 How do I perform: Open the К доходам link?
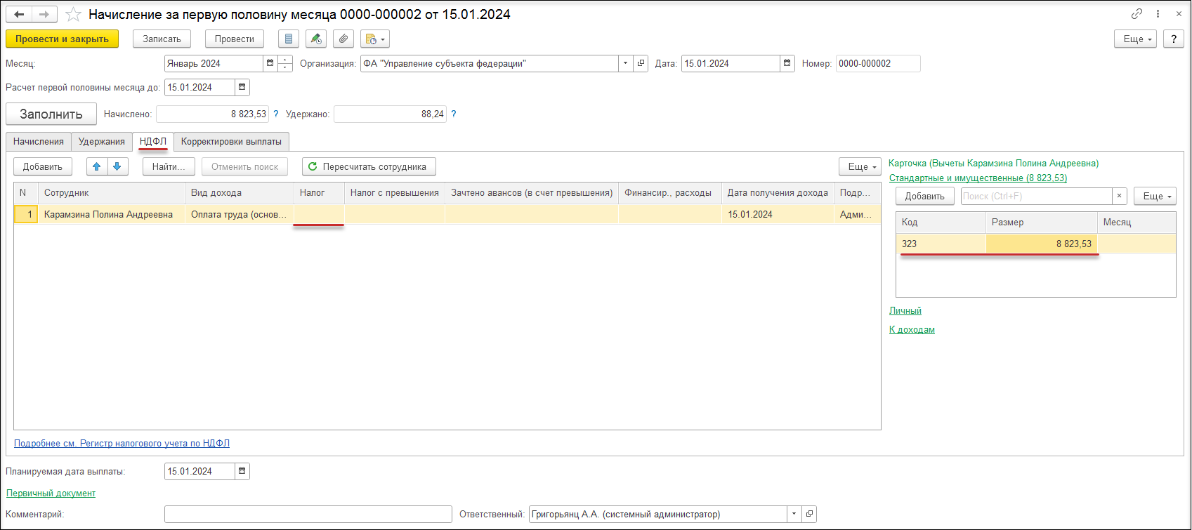point(912,329)
